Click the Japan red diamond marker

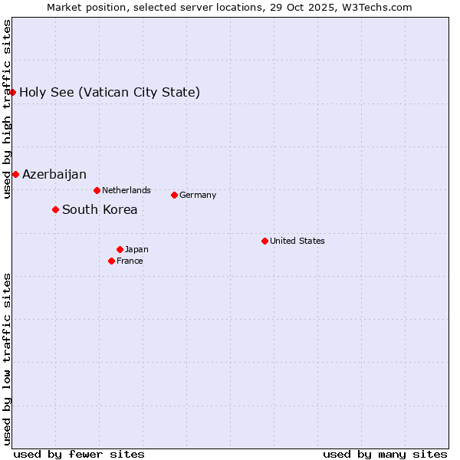(120, 249)
